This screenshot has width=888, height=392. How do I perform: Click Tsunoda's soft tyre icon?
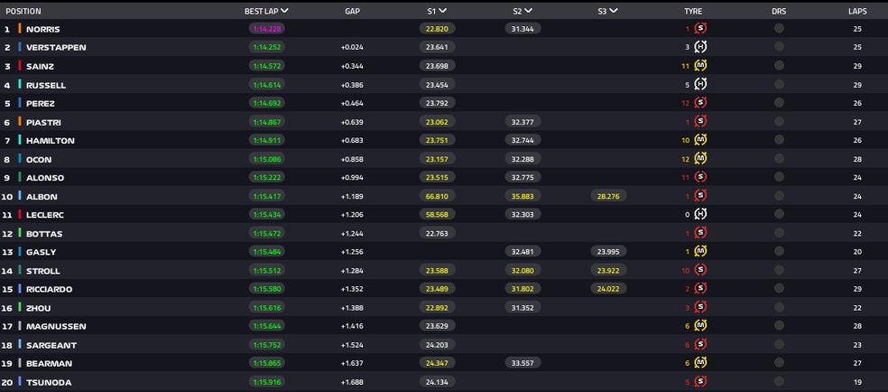(x=700, y=382)
